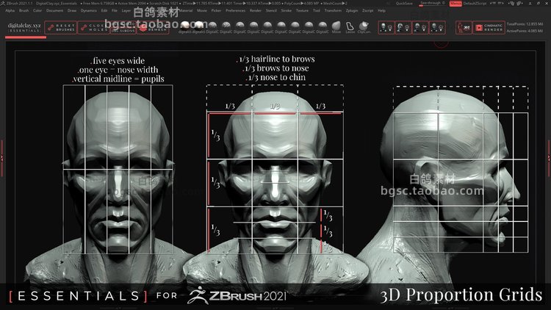The width and height of the screenshot is (551, 310).
Task: Open the Render menu
Action: [x=256, y=10]
